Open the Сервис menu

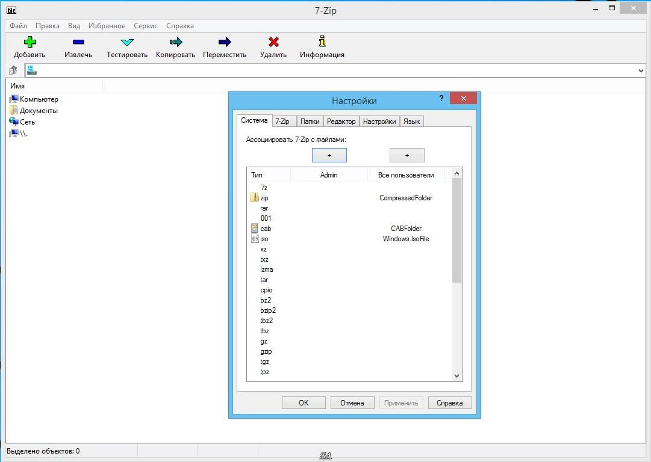point(146,26)
